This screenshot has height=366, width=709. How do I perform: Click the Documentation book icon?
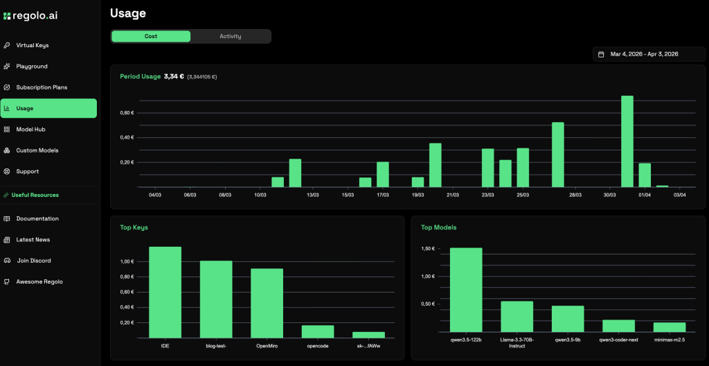pyautogui.click(x=7, y=219)
